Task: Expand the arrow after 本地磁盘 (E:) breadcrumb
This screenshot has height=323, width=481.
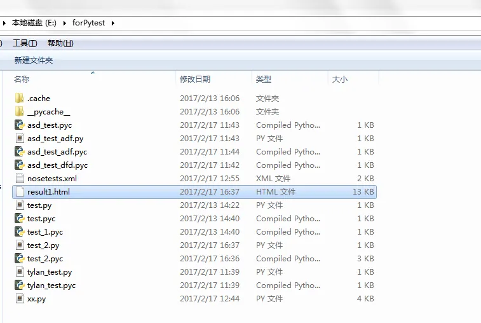Action: (x=64, y=23)
